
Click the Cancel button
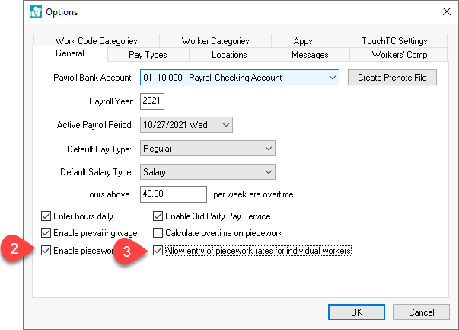(x=421, y=312)
